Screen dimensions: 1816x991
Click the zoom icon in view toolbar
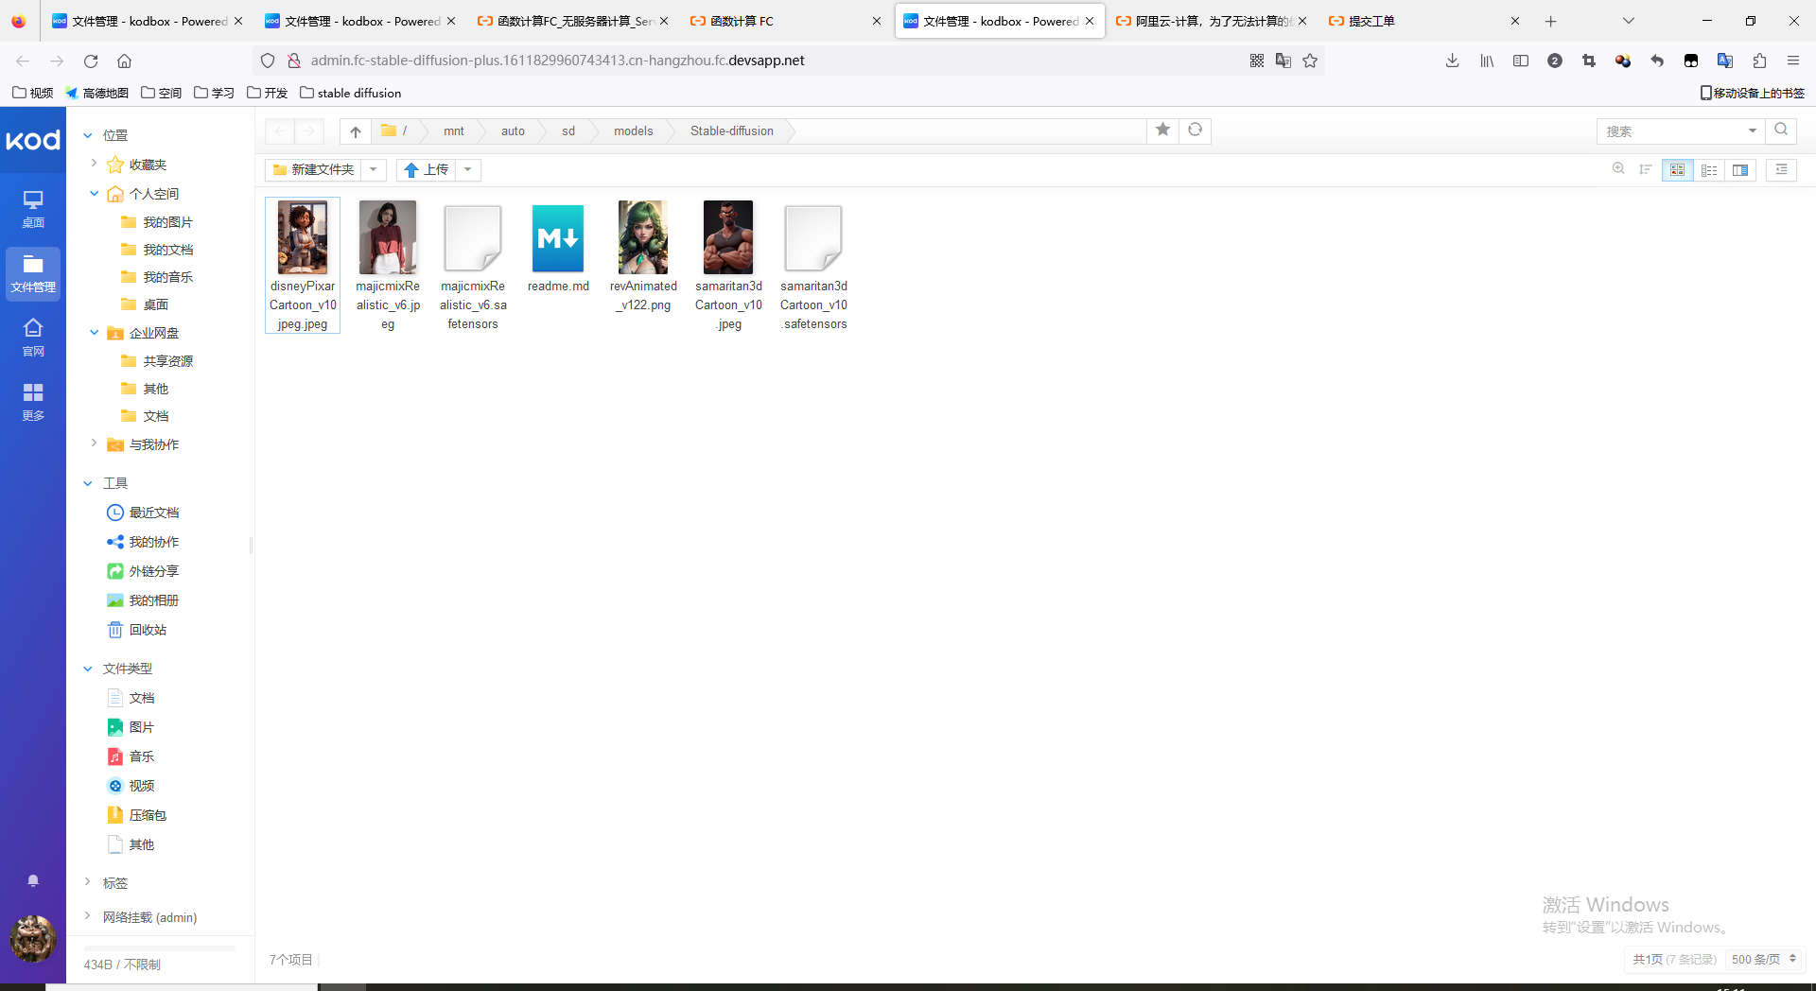click(x=1618, y=169)
